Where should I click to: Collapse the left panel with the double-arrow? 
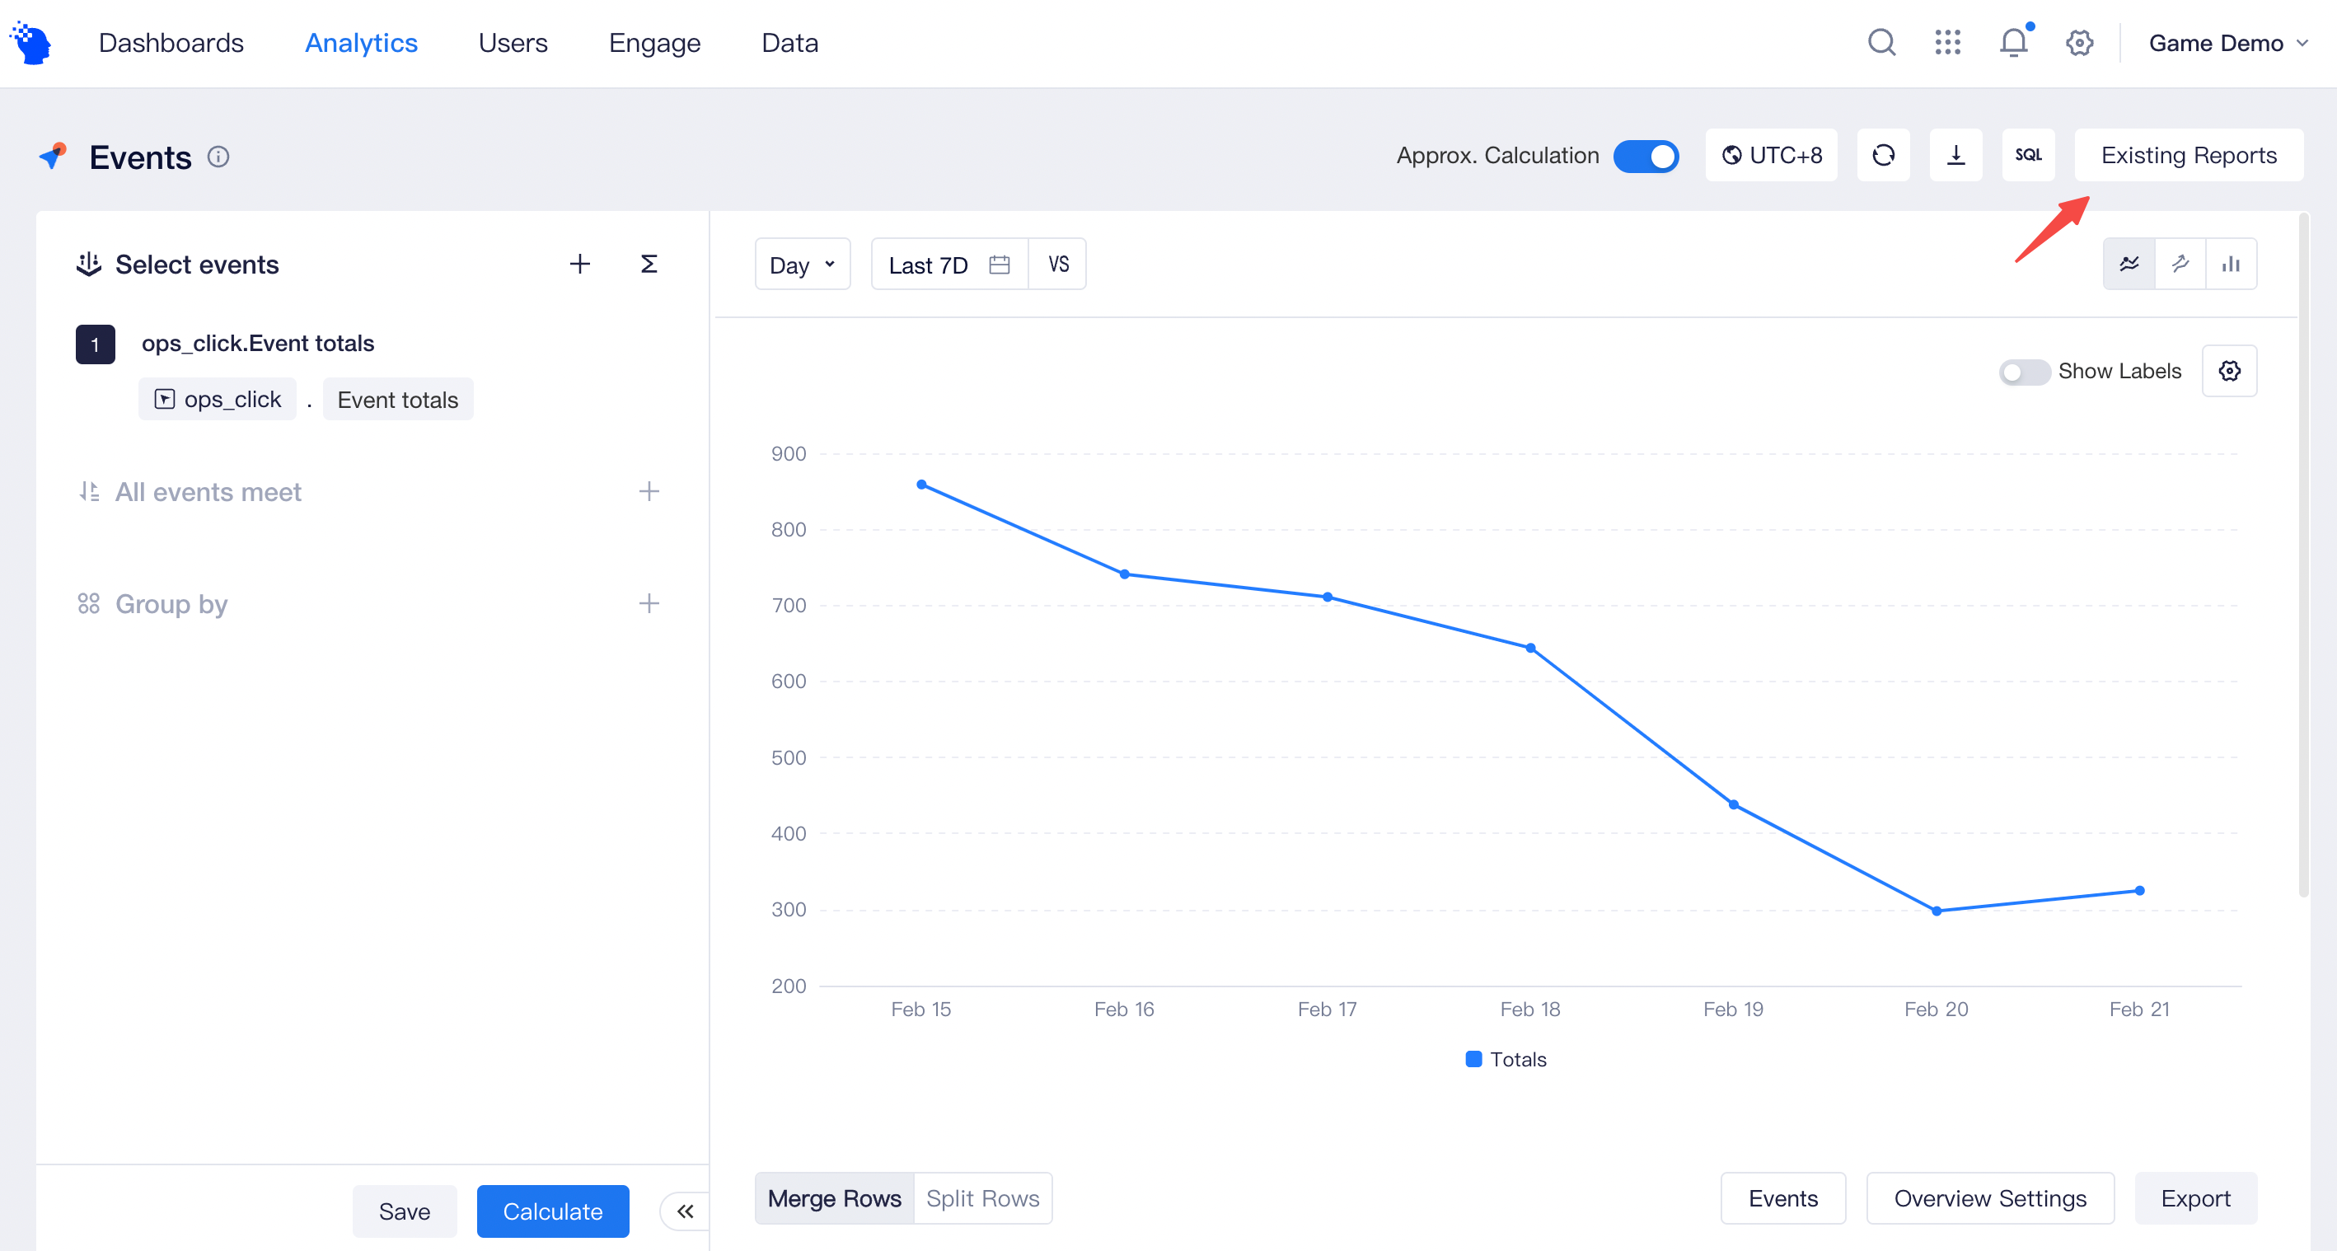point(686,1210)
